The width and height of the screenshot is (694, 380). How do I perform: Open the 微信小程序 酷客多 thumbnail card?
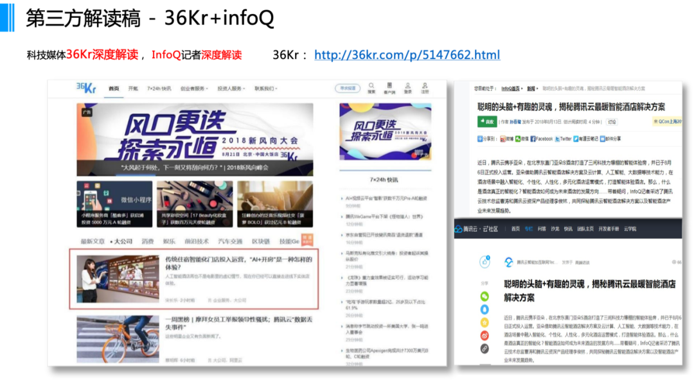pyautogui.click(x=114, y=204)
